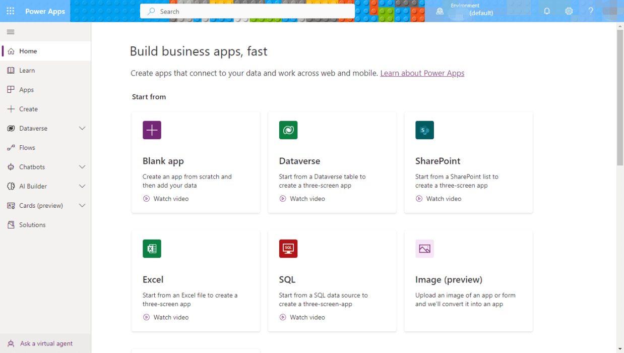The height and width of the screenshot is (353, 624).
Task: Select the Excel tile icon
Action: [x=152, y=248]
